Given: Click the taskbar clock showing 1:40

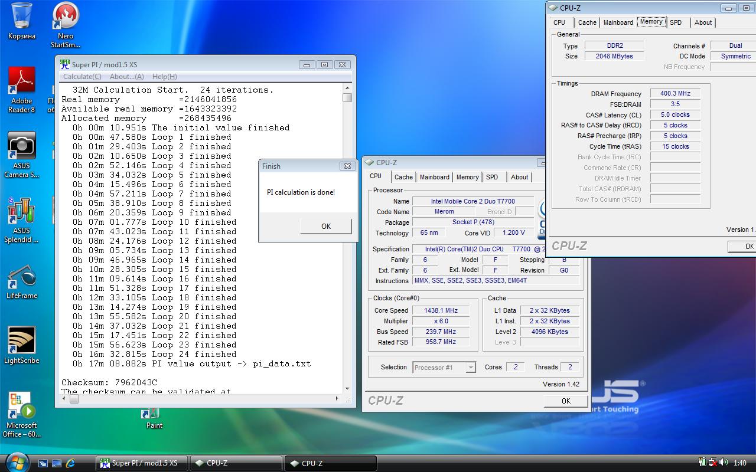Looking at the screenshot, I should point(739,463).
